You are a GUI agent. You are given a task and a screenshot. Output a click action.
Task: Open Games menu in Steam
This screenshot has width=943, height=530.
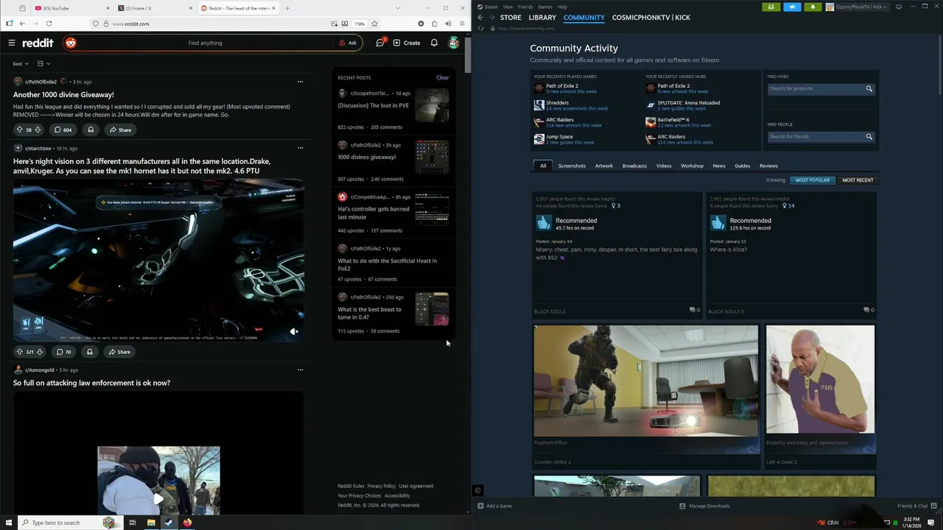tap(545, 7)
